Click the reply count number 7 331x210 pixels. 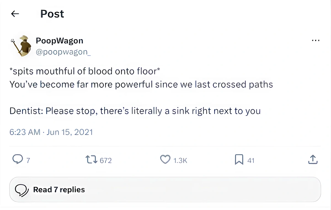tap(28, 160)
